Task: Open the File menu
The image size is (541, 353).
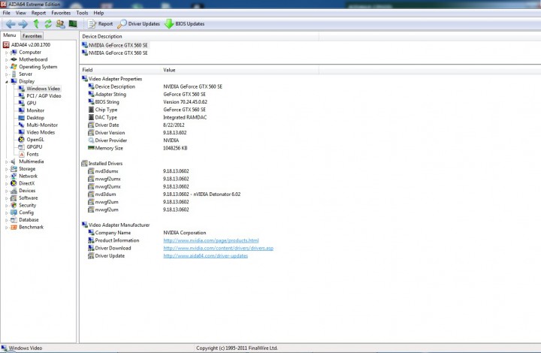Action: [7, 13]
